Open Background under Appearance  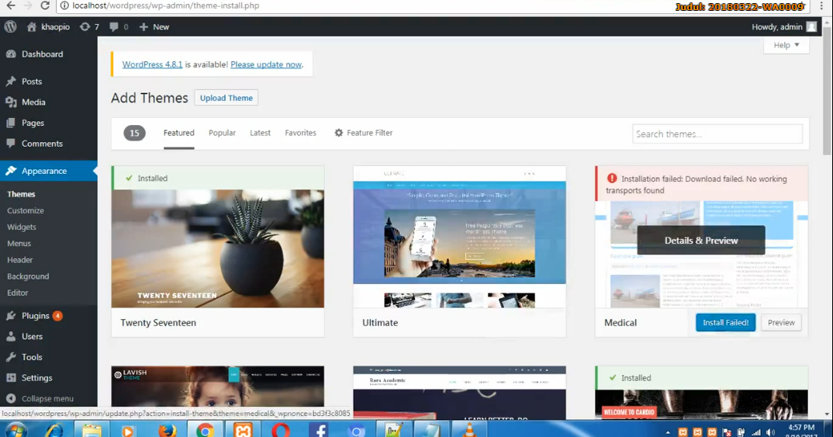[x=28, y=276]
